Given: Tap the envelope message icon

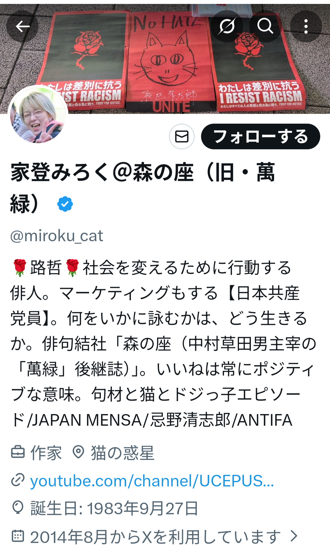Looking at the screenshot, I should click(x=182, y=137).
